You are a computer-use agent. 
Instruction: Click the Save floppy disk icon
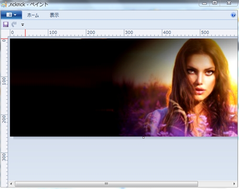tap(6, 24)
